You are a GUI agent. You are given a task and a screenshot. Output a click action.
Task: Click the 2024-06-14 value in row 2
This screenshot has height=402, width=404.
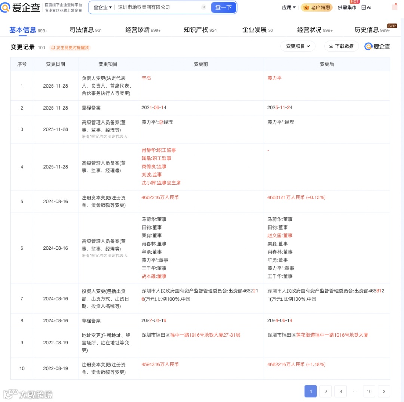(x=154, y=108)
